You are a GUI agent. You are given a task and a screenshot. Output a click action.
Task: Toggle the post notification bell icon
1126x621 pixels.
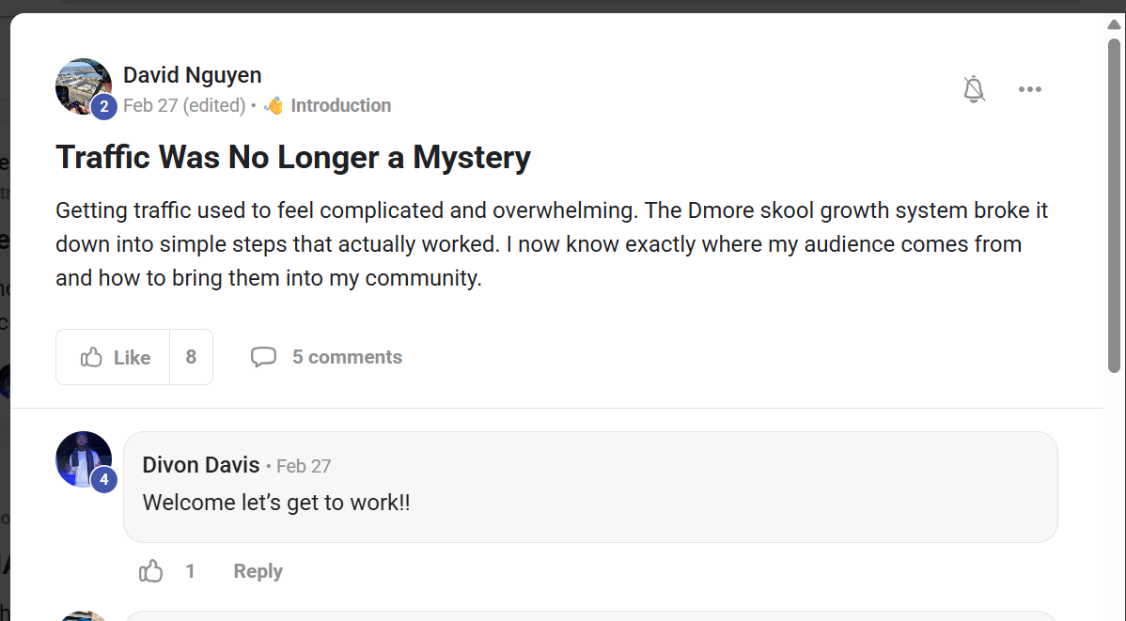click(974, 89)
